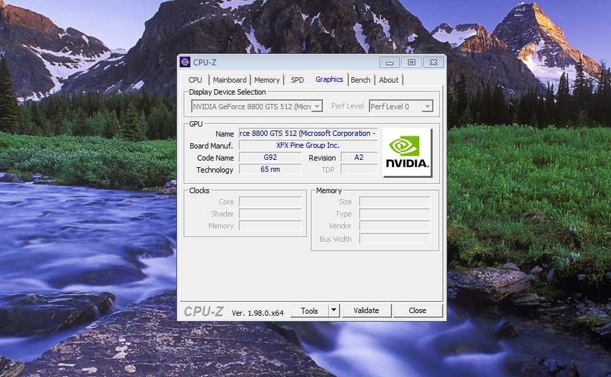
Task: Click the Clocks Memory field
Action: [270, 226]
